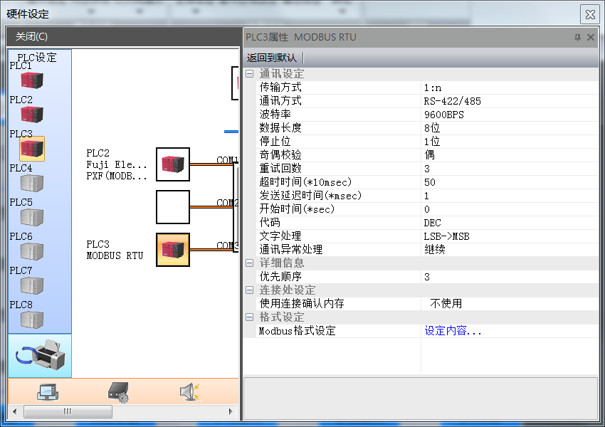Click 返回到默认 to restore defaults
Image resolution: width=605 pixels, height=427 pixels.
(272, 58)
